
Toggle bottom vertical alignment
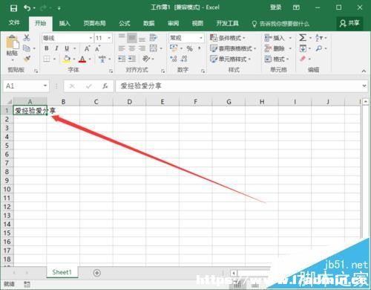142,39
